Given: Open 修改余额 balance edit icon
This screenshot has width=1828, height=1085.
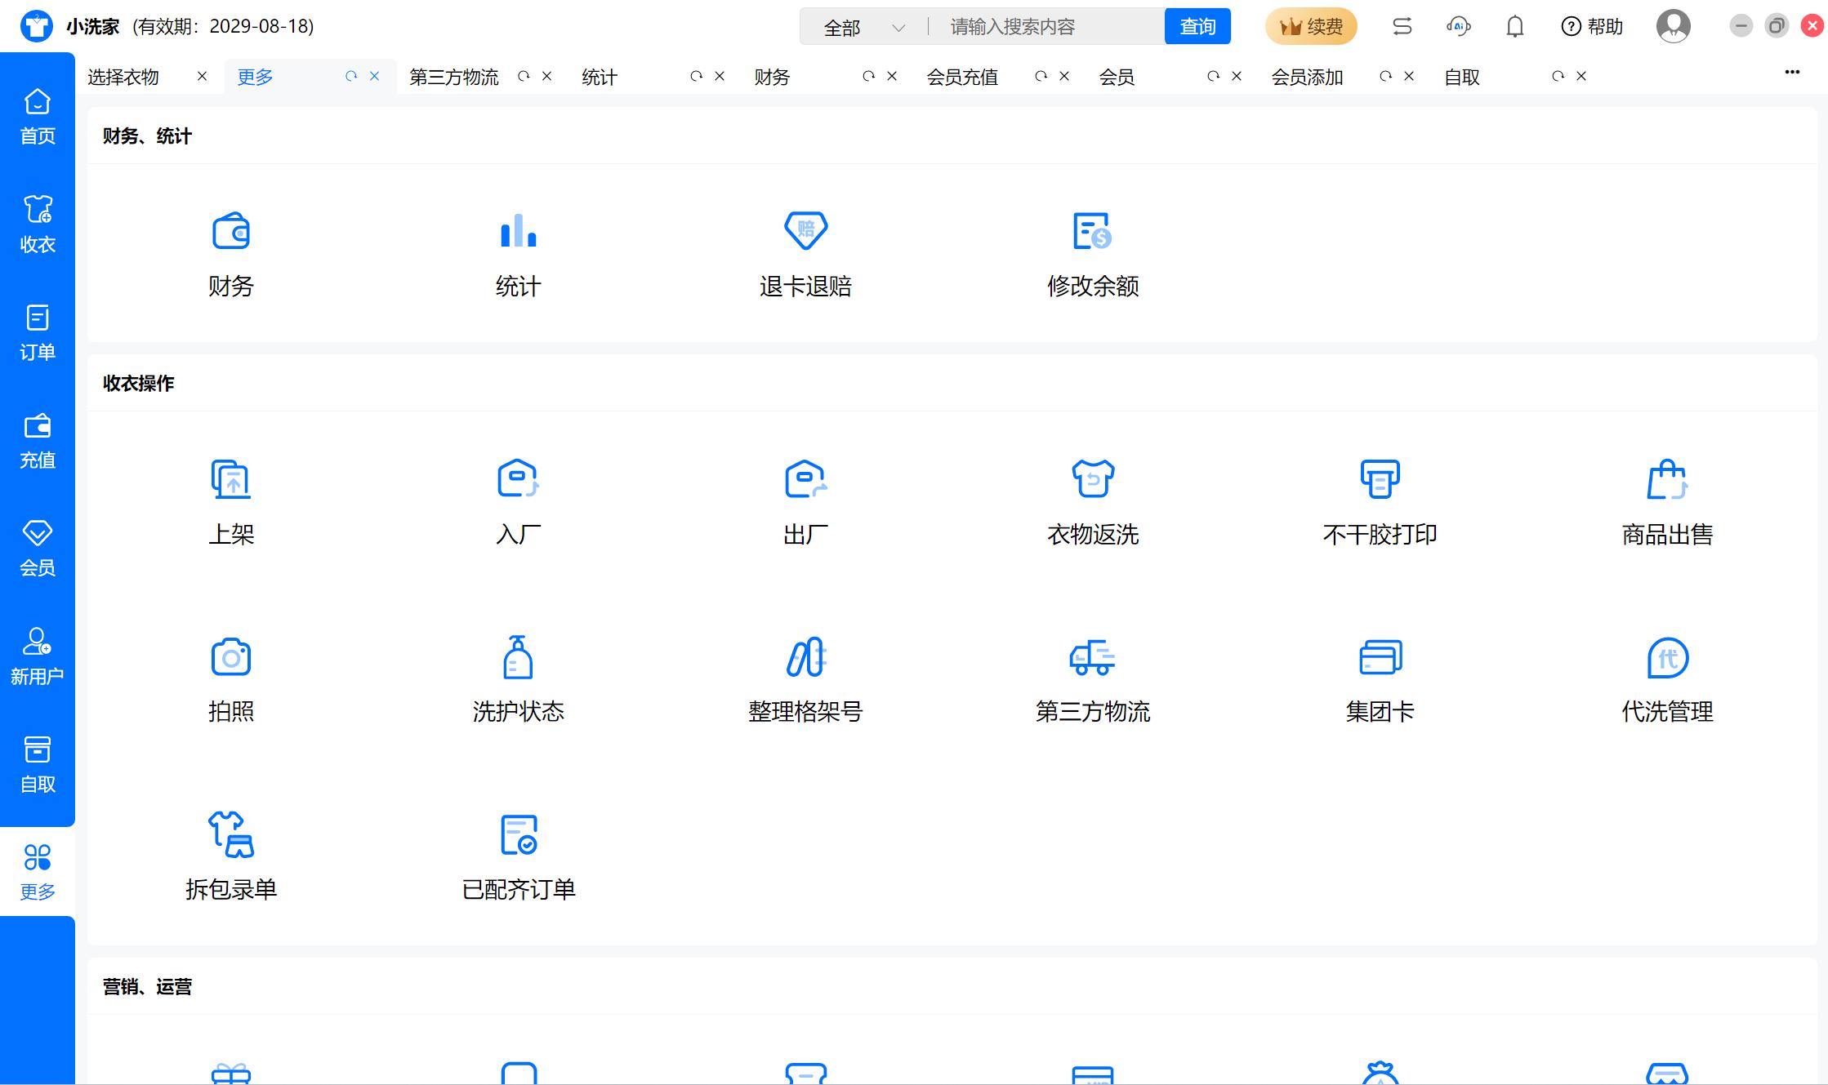Looking at the screenshot, I should pos(1092,232).
